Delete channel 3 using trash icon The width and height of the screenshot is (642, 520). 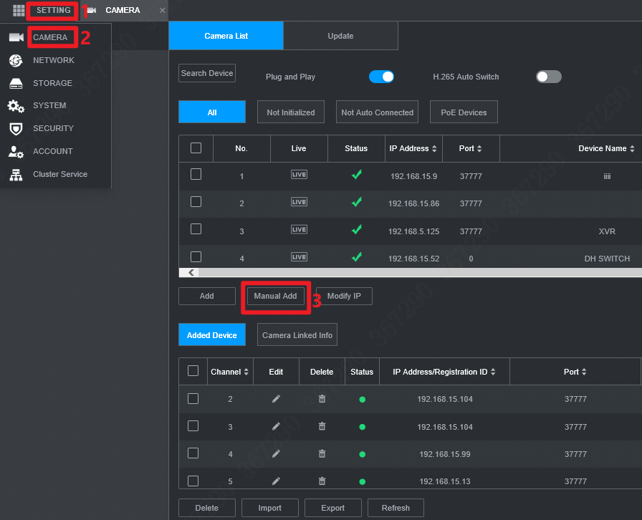(322, 426)
